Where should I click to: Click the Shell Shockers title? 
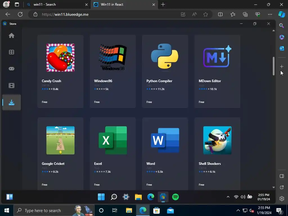(210, 164)
